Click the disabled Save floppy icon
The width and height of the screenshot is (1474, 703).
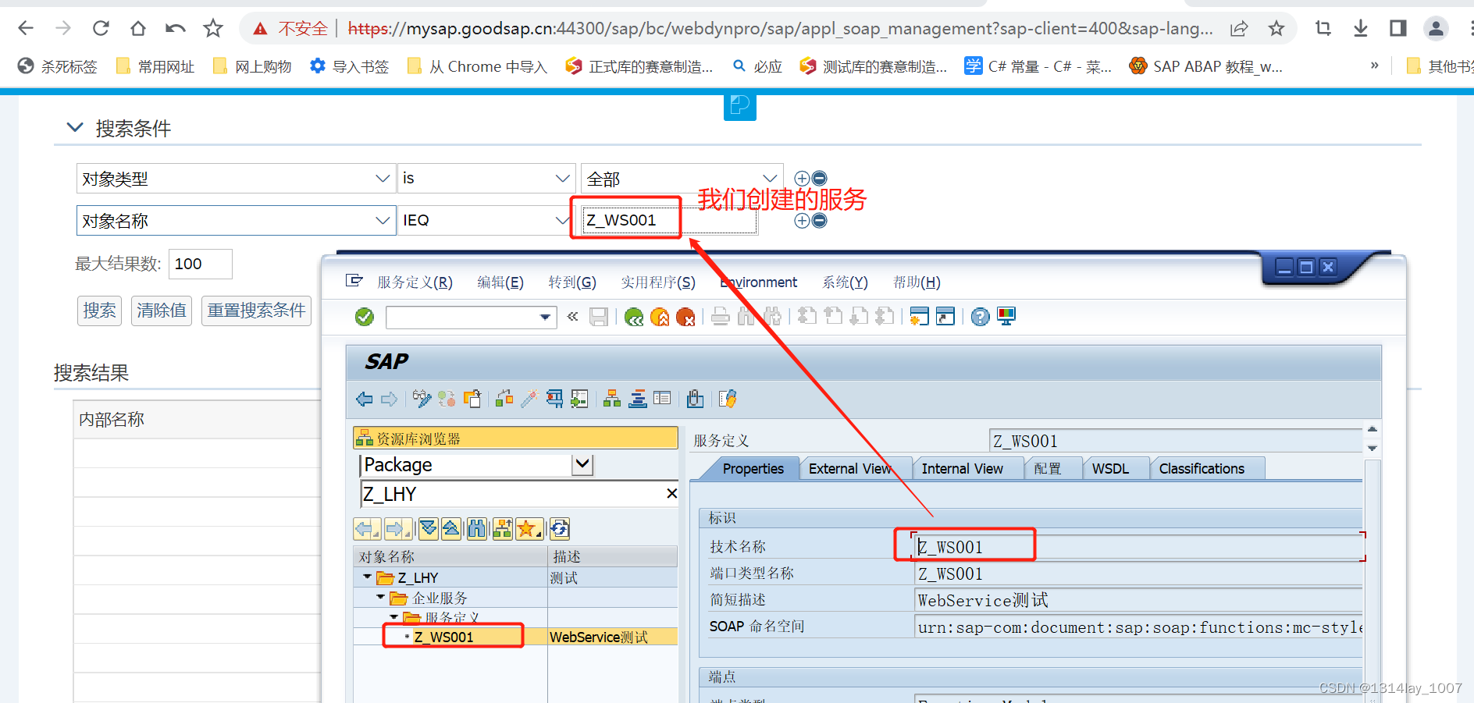(599, 317)
